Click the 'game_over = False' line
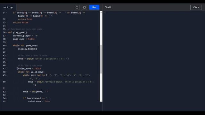This screenshot has height=115, width=205. tap(24, 39)
